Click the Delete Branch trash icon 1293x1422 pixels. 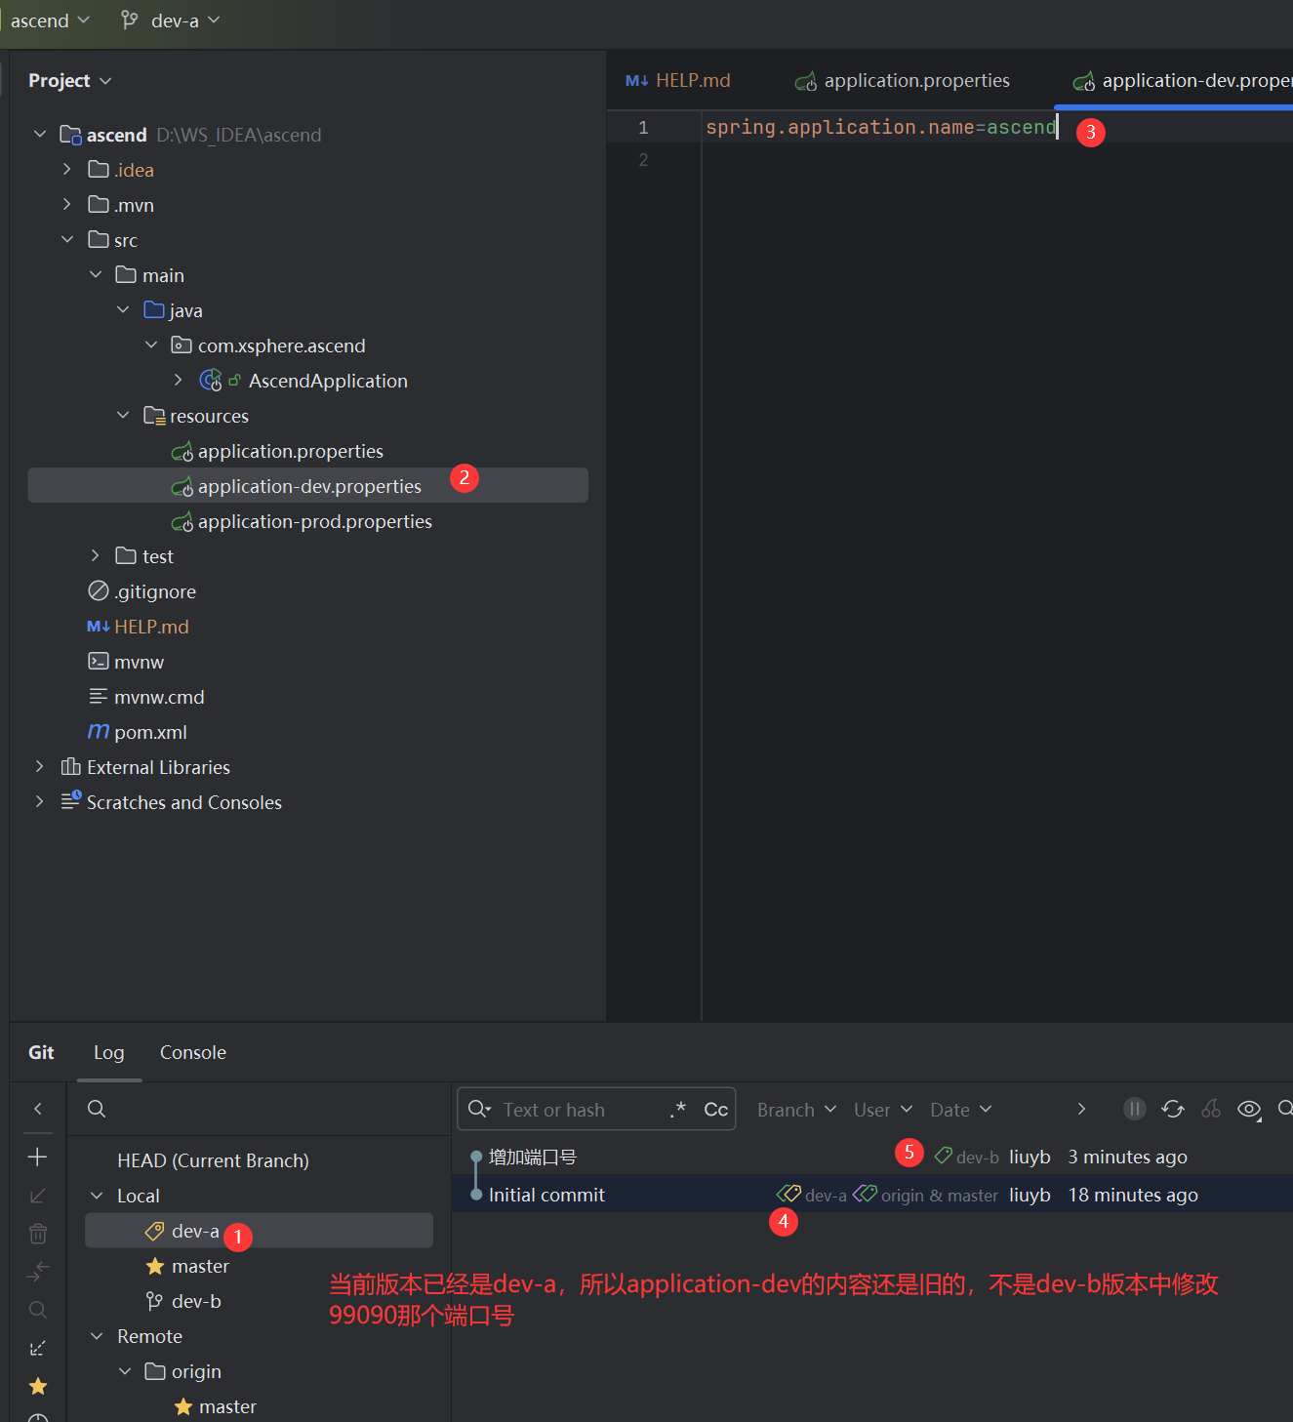(x=37, y=1234)
